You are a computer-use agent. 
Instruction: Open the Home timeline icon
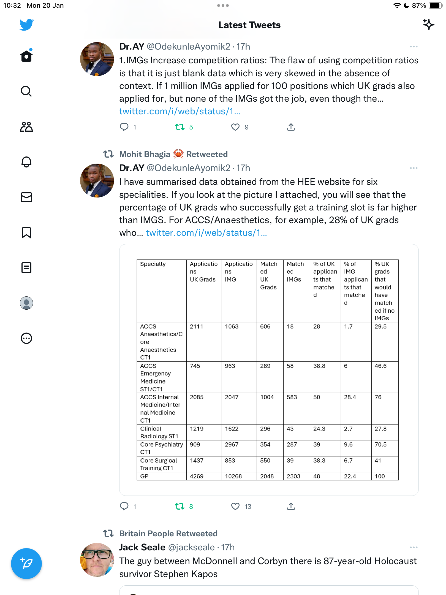tap(26, 56)
